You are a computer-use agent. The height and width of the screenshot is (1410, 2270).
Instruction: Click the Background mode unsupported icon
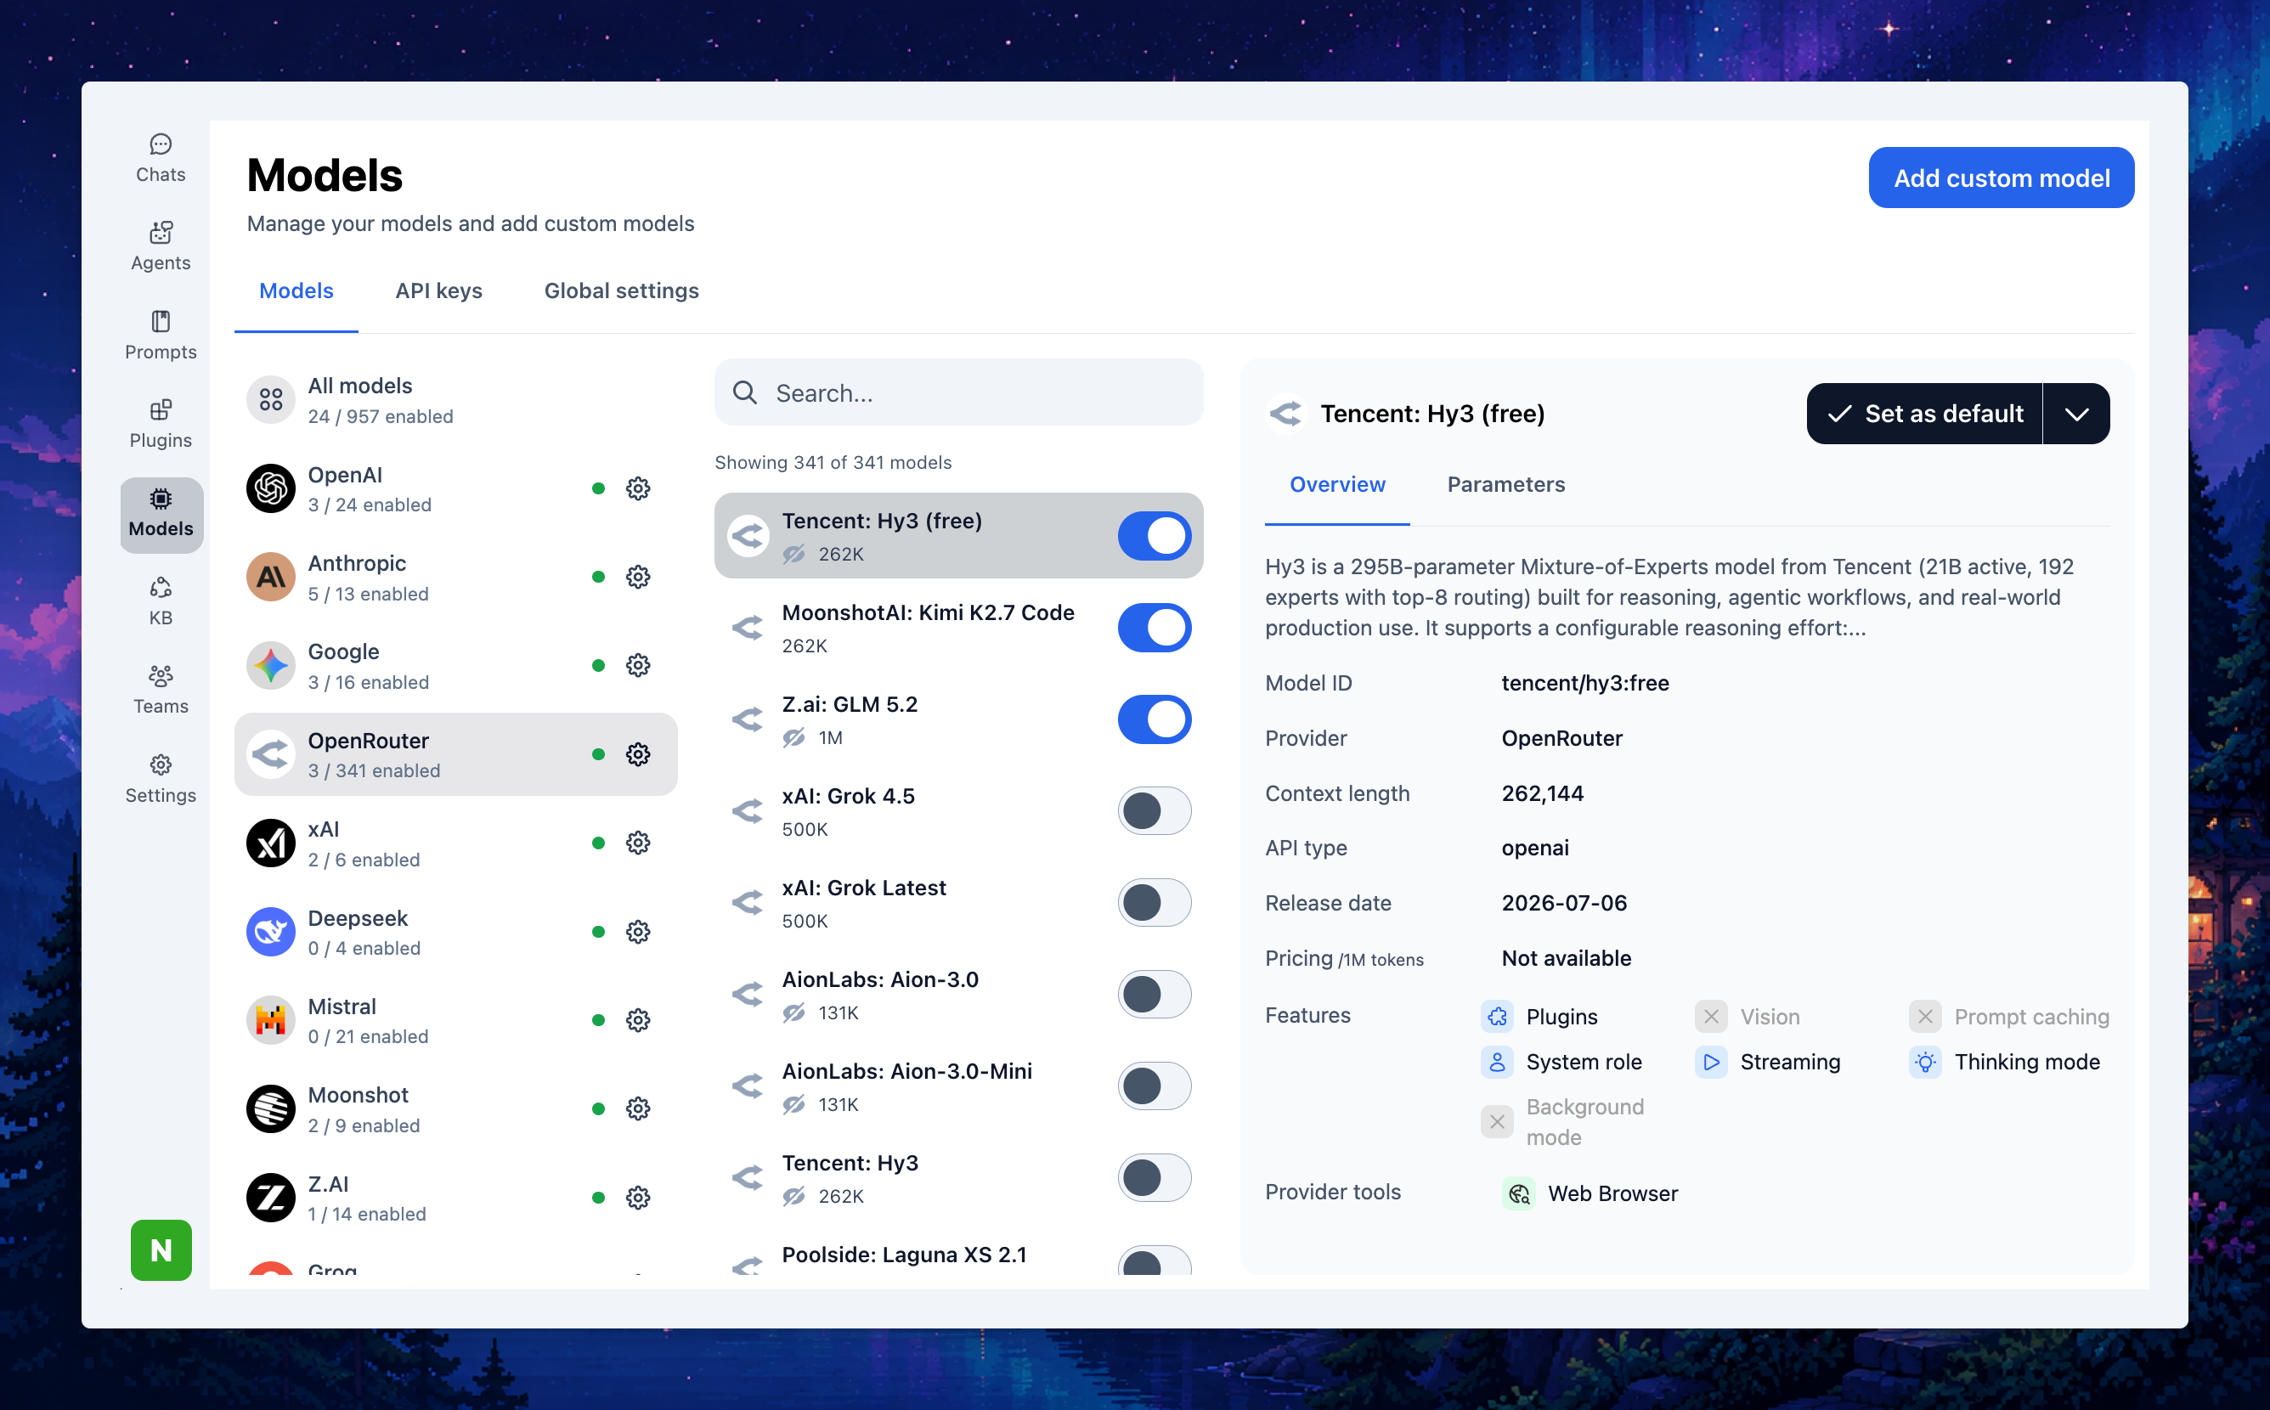point(1497,1122)
